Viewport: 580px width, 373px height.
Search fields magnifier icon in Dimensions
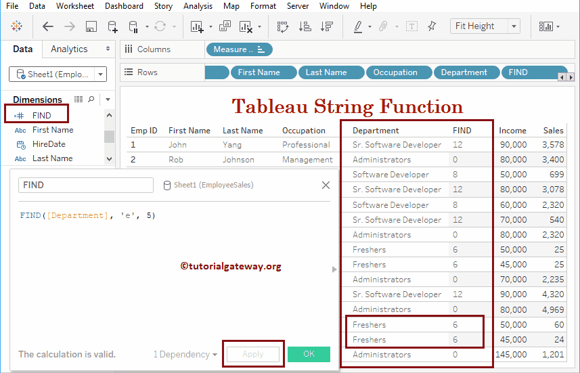(91, 99)
